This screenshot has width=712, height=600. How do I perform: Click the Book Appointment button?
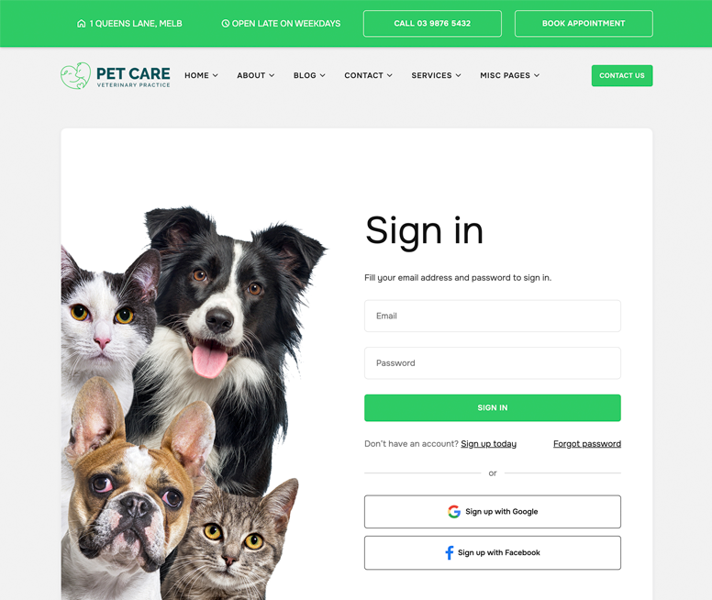click(584, 24)
